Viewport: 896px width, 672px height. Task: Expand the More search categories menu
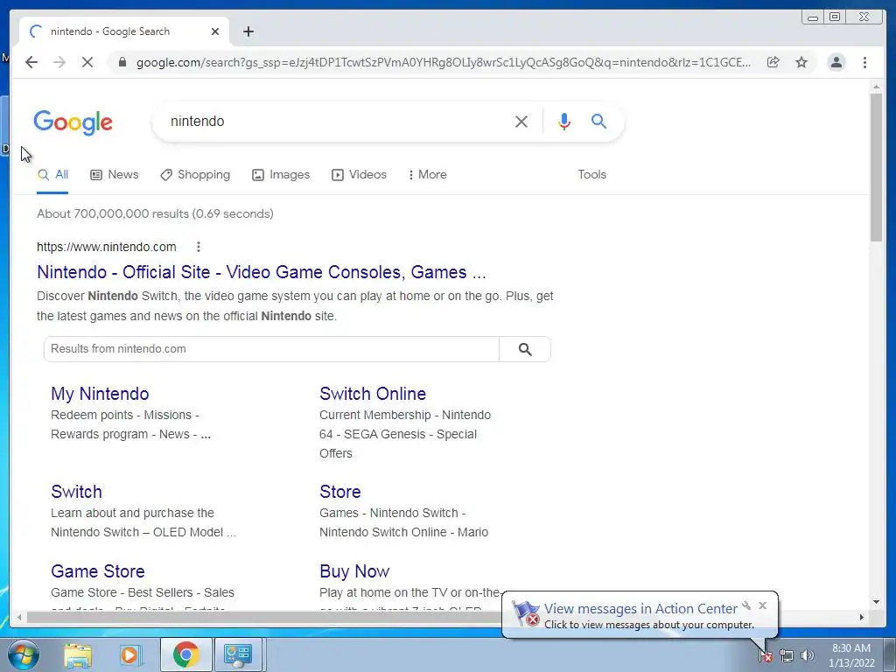click(427, 175)
